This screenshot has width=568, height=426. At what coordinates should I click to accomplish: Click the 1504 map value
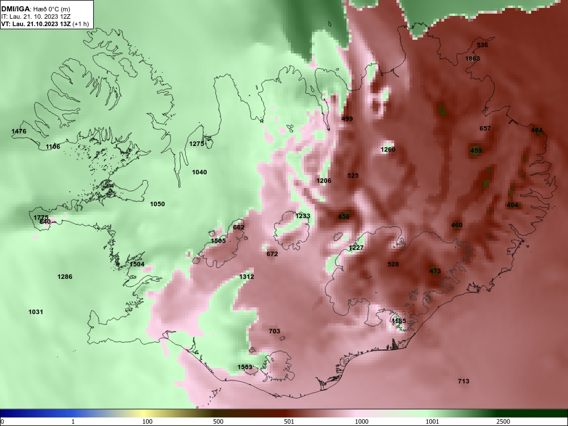[137, 264]
